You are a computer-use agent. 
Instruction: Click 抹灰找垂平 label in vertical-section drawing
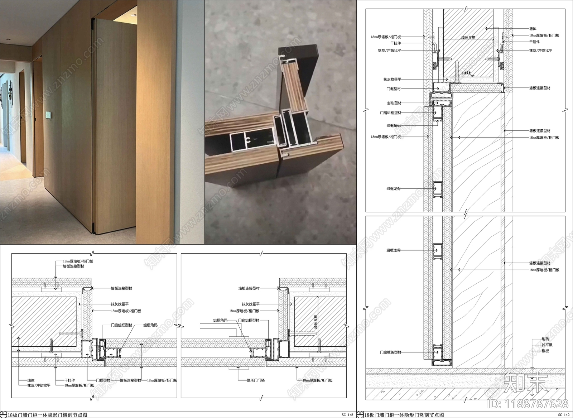pos(392,80)
